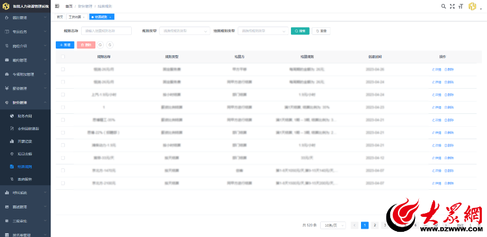Open the 呼叫系统 sidebar menu

[25, 193]
